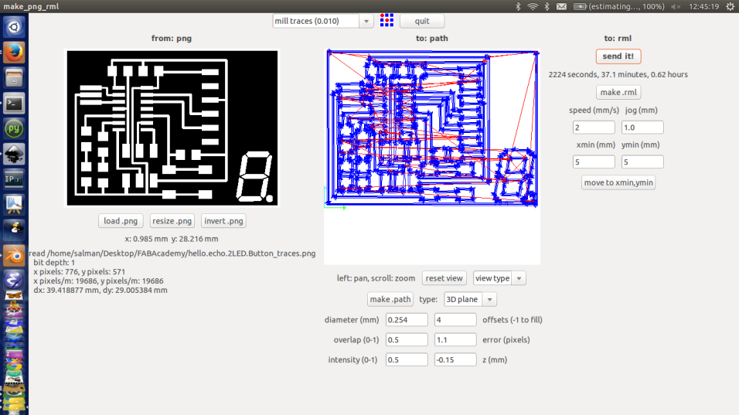Click the load .png button
Image resolution: width=739 pixels, height=415 pixels.
point(121,221)
